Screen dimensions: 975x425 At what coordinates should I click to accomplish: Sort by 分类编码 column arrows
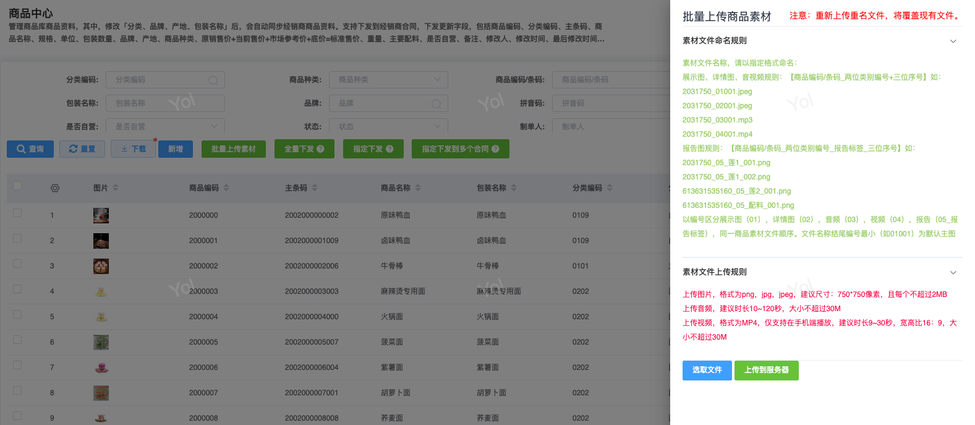(610, 187)
